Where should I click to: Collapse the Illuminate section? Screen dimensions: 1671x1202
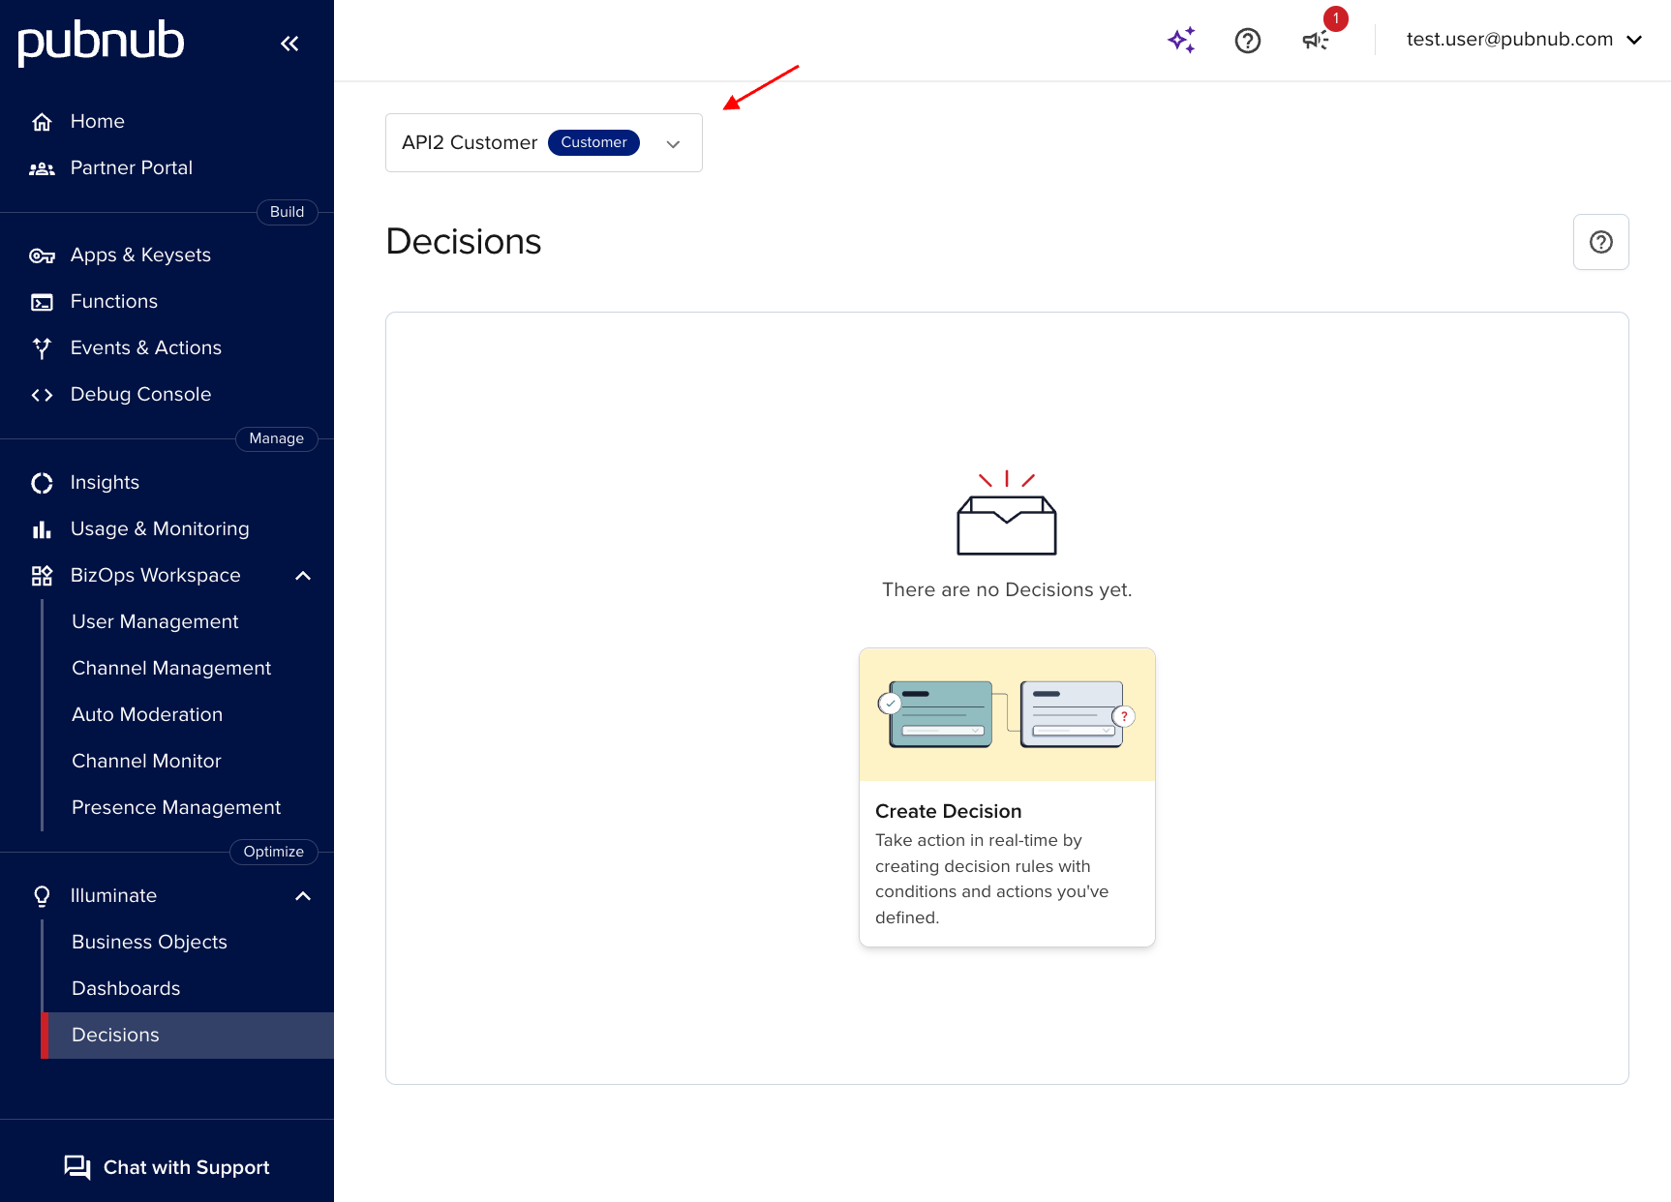click(x=303, y=895)
